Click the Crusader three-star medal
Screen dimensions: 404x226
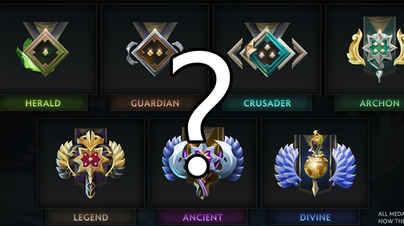(x=267, y=50)
